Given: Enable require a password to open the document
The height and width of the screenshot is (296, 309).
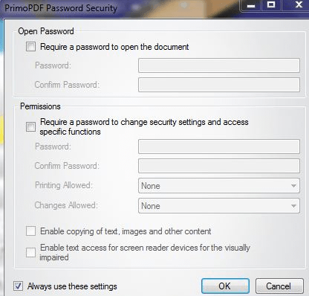Looking at the screenshot, I should pyautogui.click(x=30, y=47).
